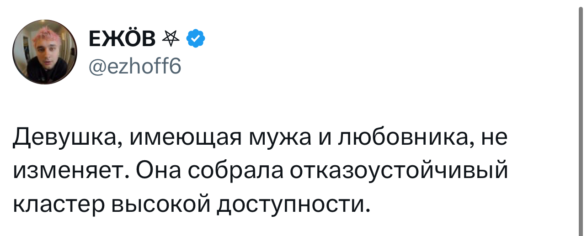Click the vertical scrollbar at right edge
This screenshot has width=587, height=236.
(582, 118)
